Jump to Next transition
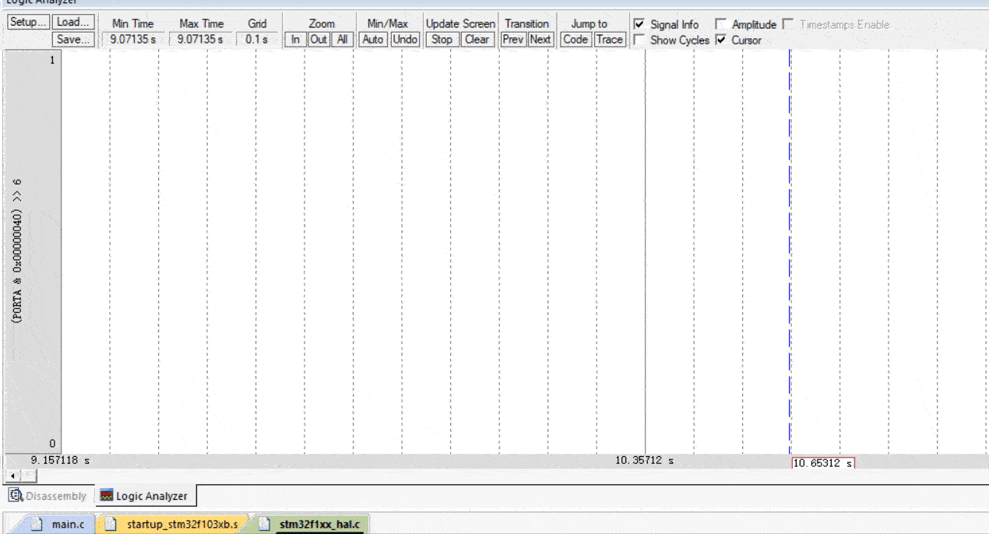989x534 pixels. click(540, 39)
